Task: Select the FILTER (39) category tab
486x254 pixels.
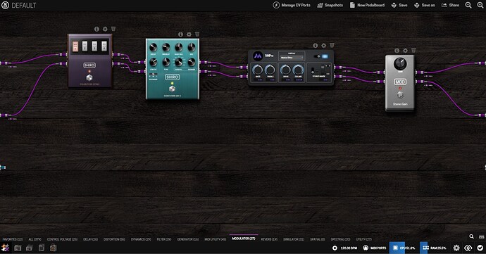Action: (164, 239)
